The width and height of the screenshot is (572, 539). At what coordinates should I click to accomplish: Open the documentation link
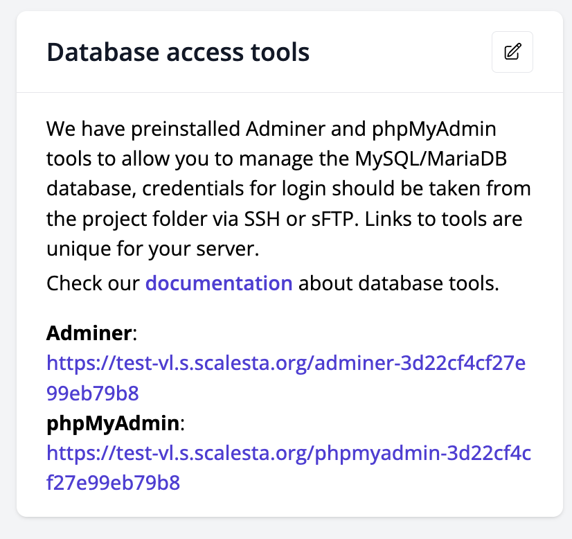coord(218,283)
